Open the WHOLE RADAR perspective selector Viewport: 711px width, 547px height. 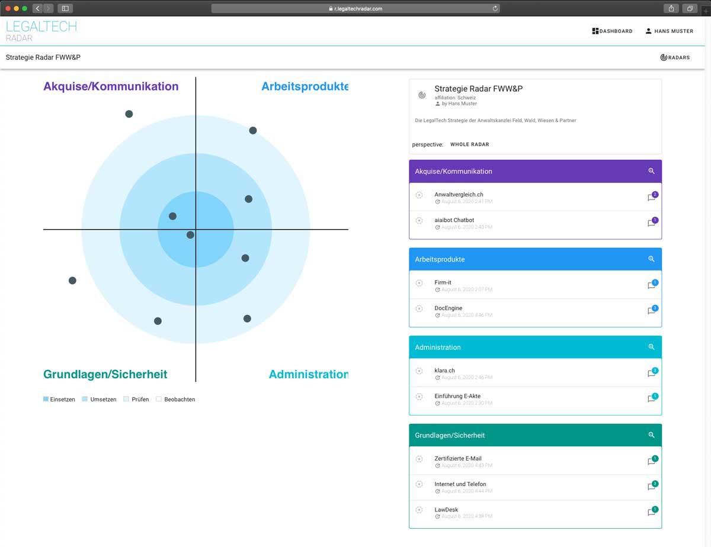point(469,144)
